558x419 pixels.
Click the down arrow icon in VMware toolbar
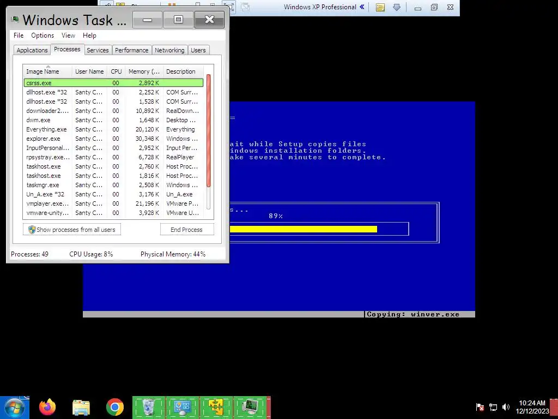(397, 7)
